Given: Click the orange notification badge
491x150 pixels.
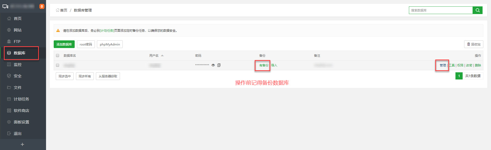Looking at the screenshot, I should [42, 6].
